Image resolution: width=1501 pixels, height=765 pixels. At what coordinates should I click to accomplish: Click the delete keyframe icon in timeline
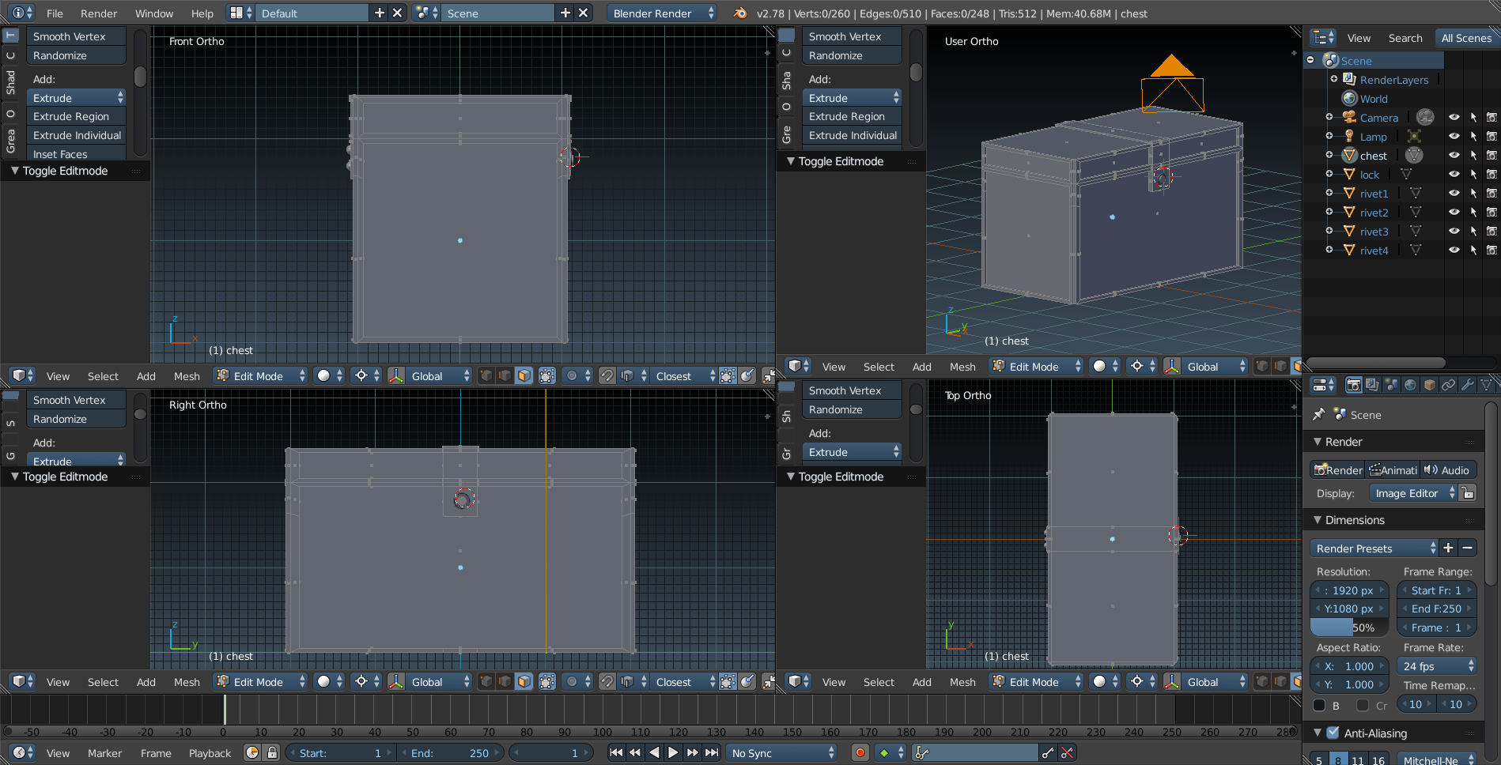1067,753
